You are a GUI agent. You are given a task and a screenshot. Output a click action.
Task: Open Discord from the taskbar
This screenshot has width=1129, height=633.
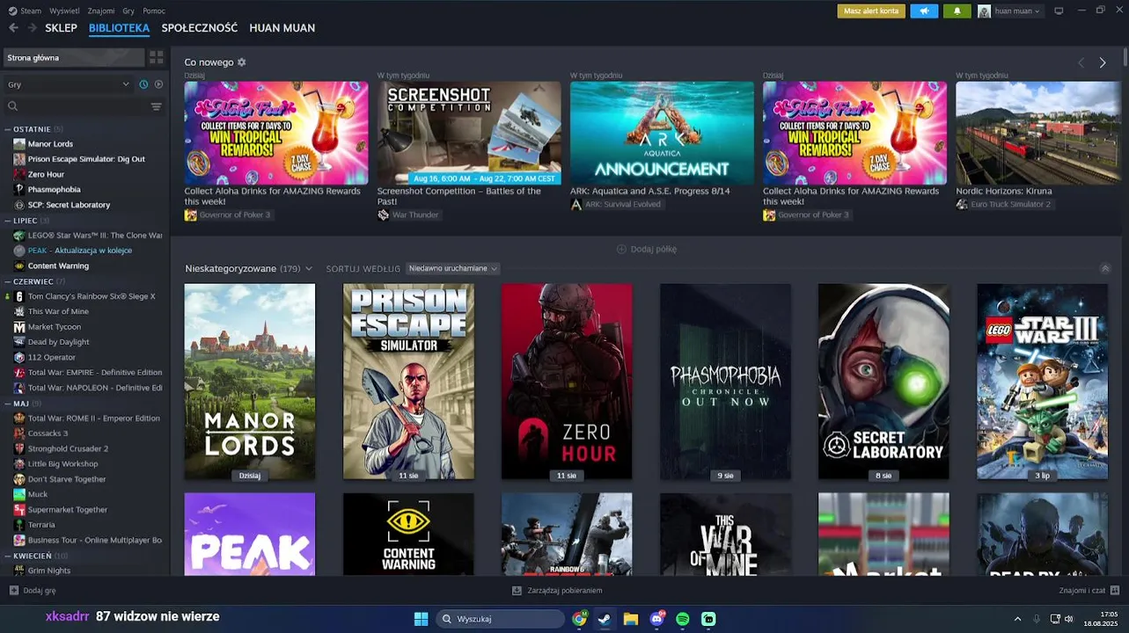tap(656, 619)
